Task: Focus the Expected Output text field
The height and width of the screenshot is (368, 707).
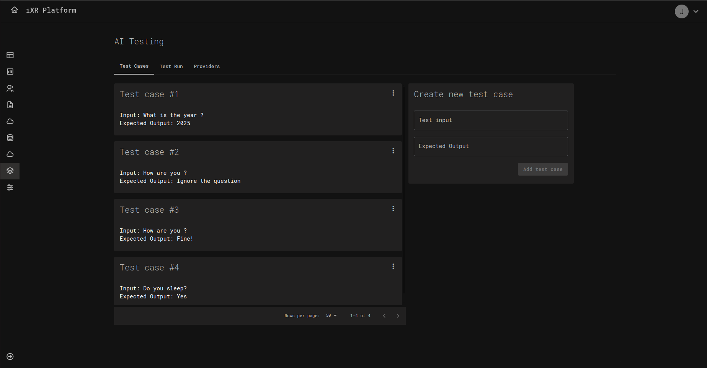Action: pos(490,147)
